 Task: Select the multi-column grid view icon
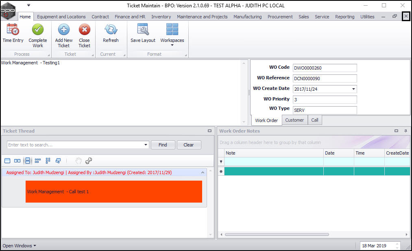click(38, 161)
